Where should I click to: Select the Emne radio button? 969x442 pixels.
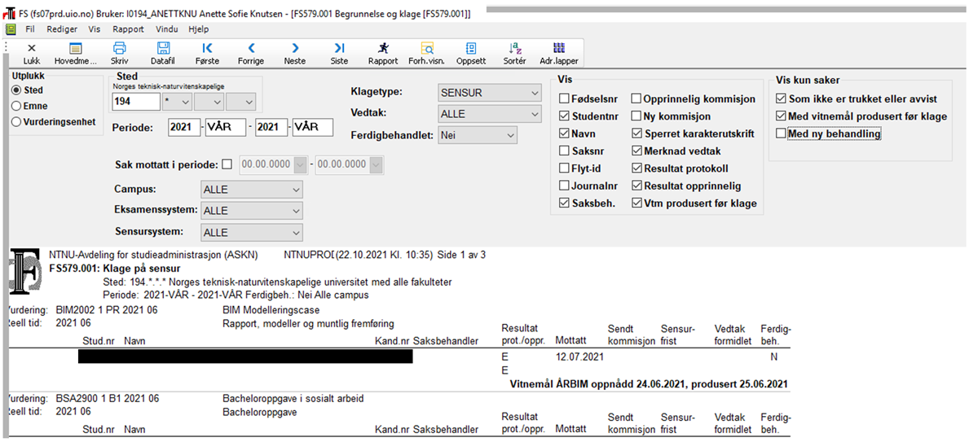coord(16,106)
